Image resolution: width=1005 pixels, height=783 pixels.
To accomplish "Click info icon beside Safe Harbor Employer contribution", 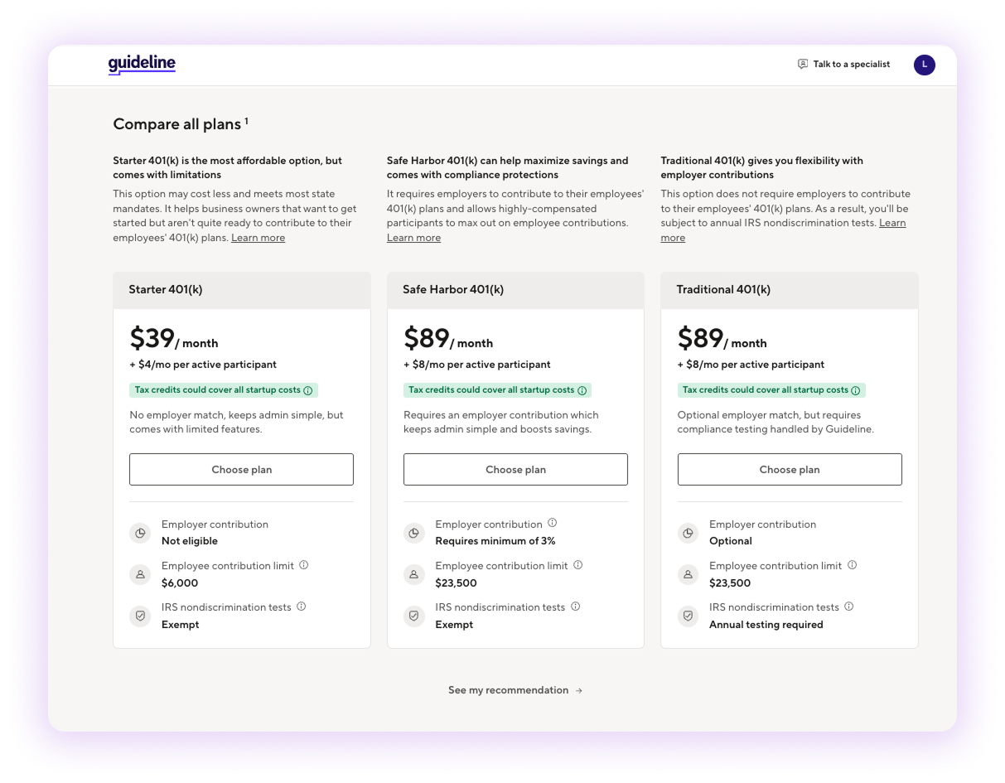I will tap(553, 523).
